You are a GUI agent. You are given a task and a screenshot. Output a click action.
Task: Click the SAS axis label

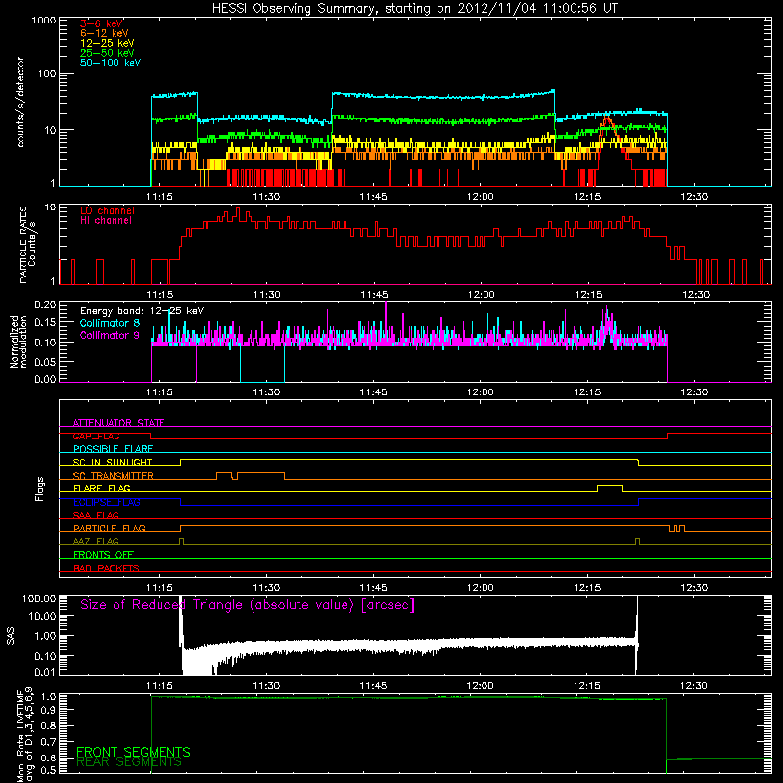click(10, 636)
